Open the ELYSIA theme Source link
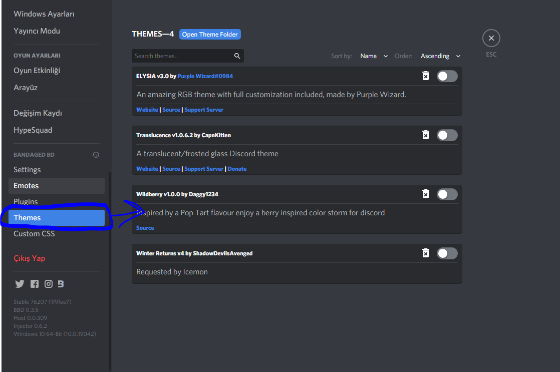The image size is (560, 372). [x=171, y=110]
